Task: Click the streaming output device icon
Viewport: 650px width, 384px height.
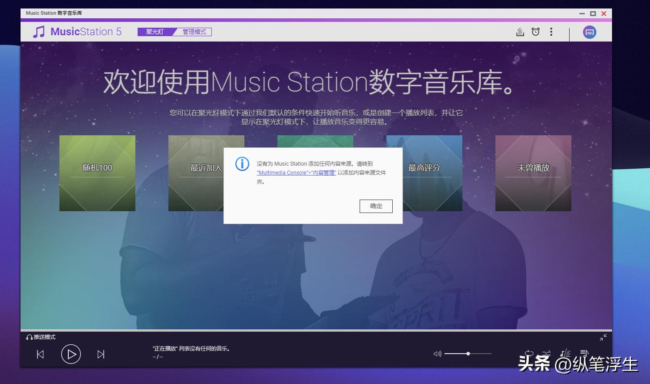Action: coord(589,32)
